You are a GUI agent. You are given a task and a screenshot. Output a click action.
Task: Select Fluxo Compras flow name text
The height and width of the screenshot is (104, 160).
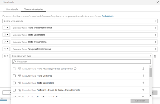[x=44, y=76]
